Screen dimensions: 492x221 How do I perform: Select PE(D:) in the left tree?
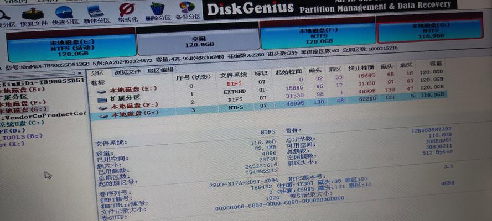13,130
